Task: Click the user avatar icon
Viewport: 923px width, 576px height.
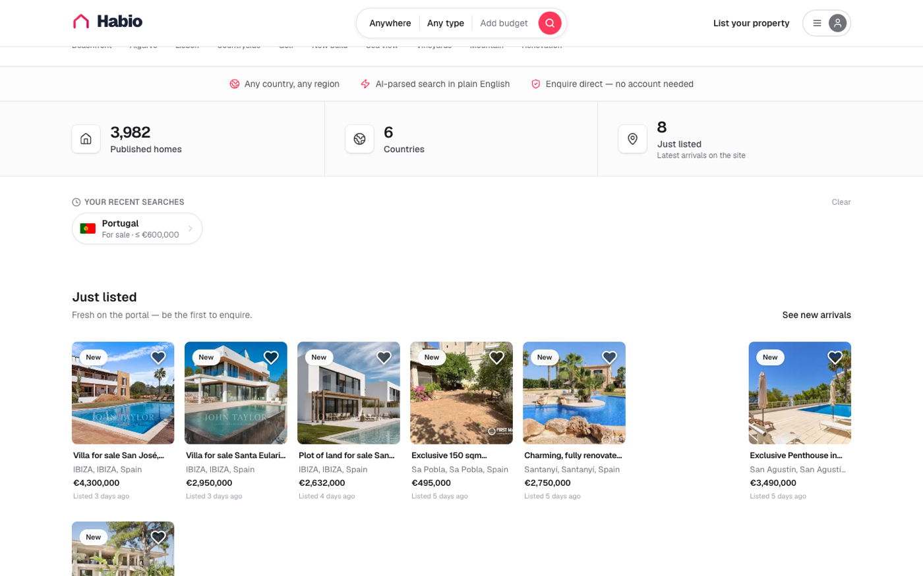Action: click(x=837, y=23)
